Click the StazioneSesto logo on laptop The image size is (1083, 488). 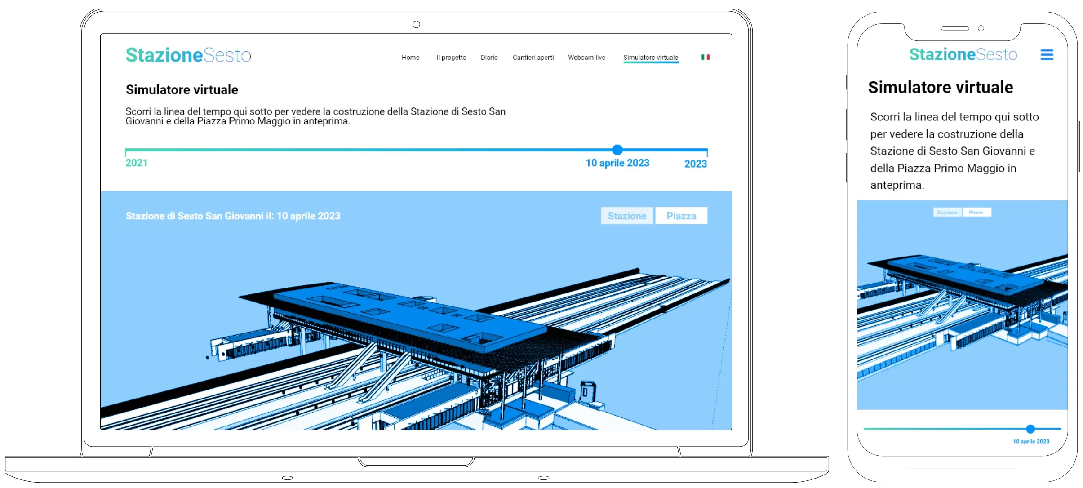click(x=188, y=55)
